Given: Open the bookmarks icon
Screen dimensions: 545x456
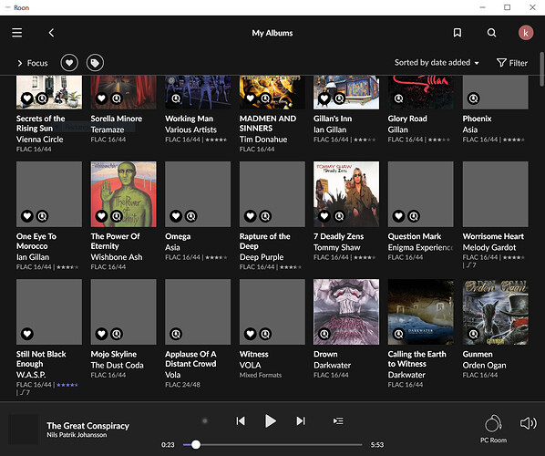Looking at the screenshot, I should coord(458,33).
